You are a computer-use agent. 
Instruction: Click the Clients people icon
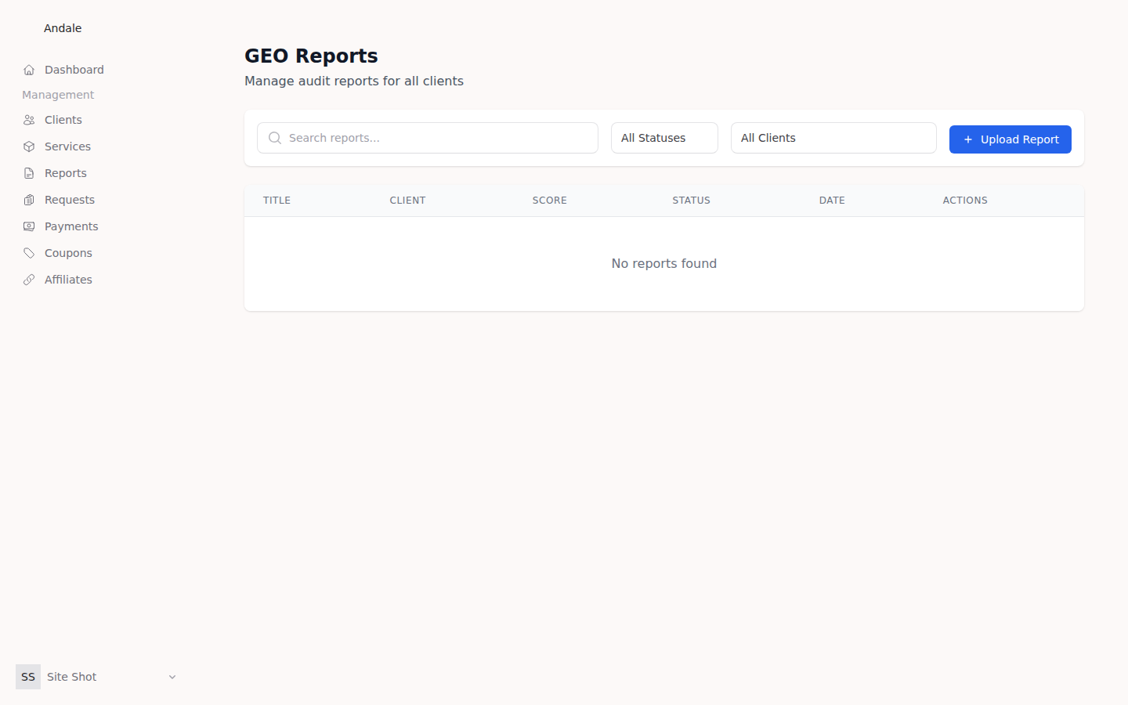(29, 120)
